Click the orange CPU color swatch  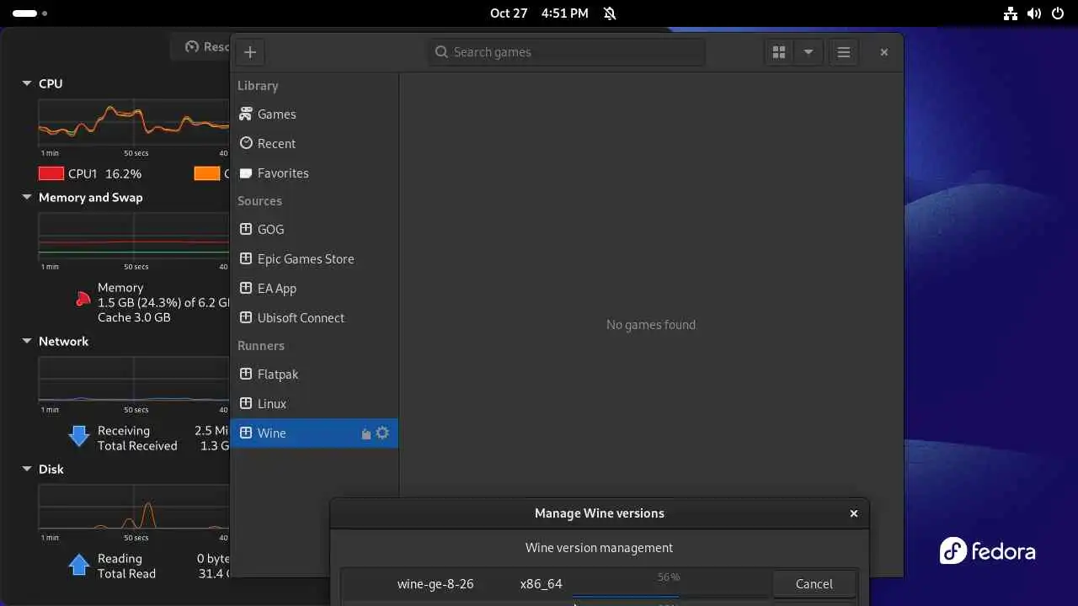tap(207, 173)
